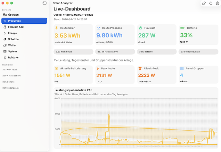Open the share icon menu

coord(217,3)
